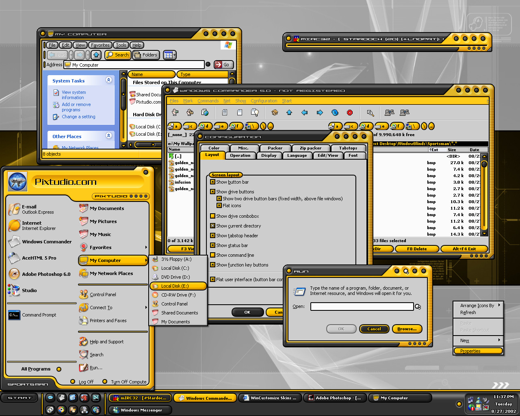Click the red stop icon in Commander toolbar
This screenshot has height=416, width=520.
(x=350, y=113)
